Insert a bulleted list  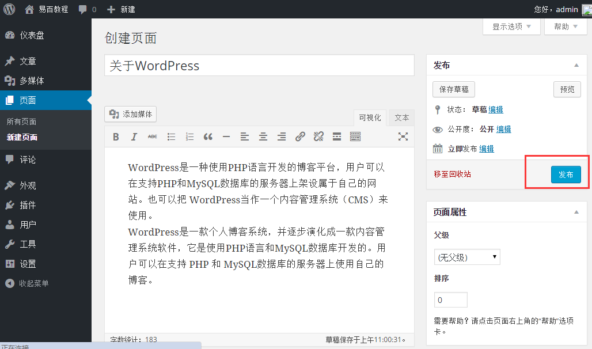click(171, 136)
